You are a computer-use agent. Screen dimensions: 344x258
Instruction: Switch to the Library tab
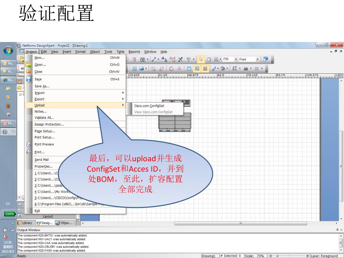pyautogui.click(x=25, y=223)
